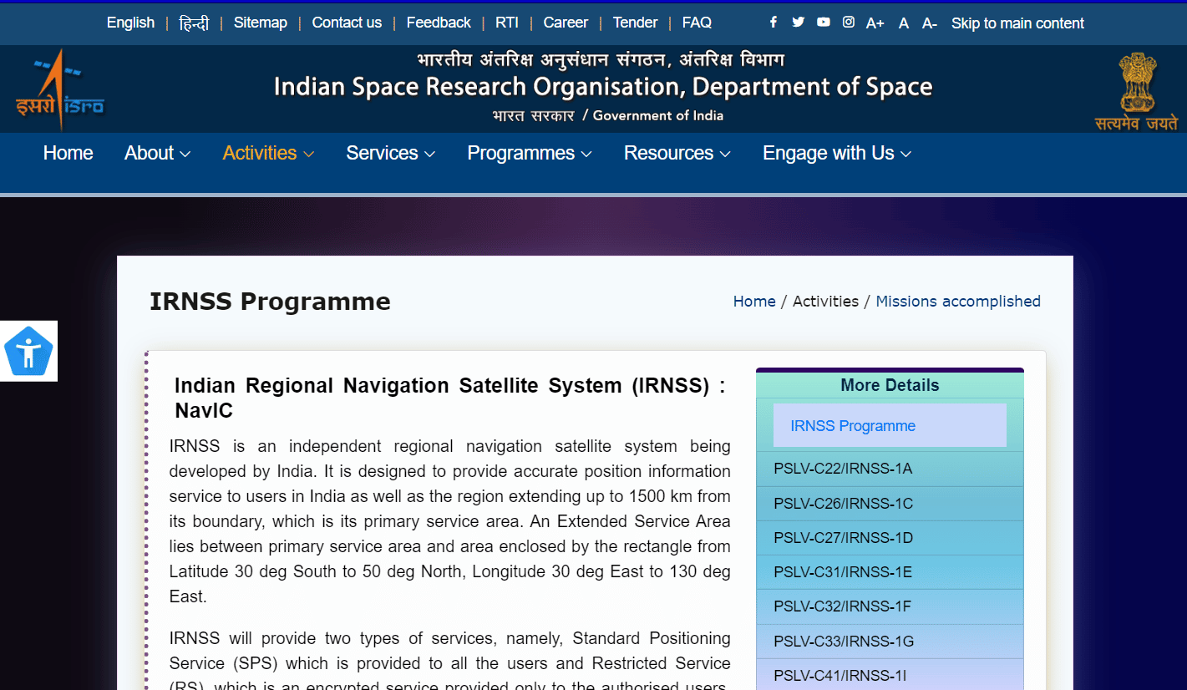
Task: Click the IRNSS Programme page title
Action: [x=270, y=302]
